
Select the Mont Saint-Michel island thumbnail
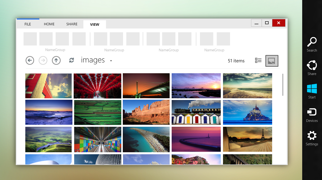tap(248, 112)
